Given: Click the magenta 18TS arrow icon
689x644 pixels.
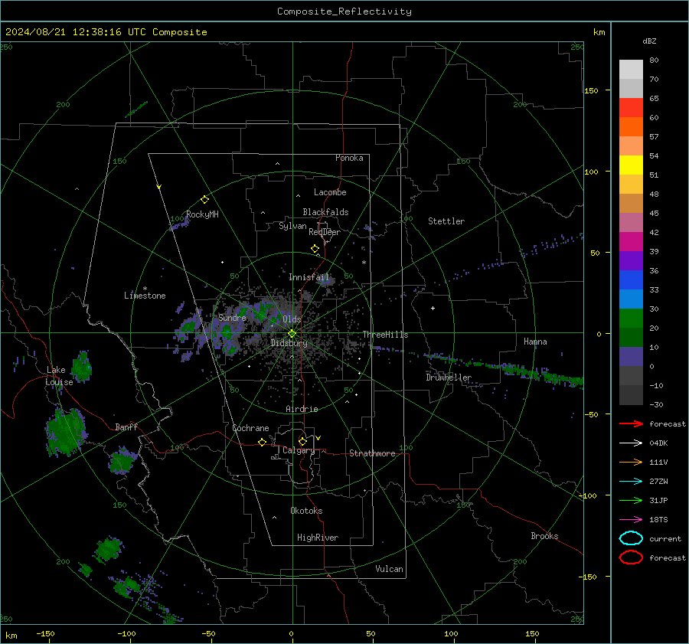Looking at the screenshot, I should point(631,520).
